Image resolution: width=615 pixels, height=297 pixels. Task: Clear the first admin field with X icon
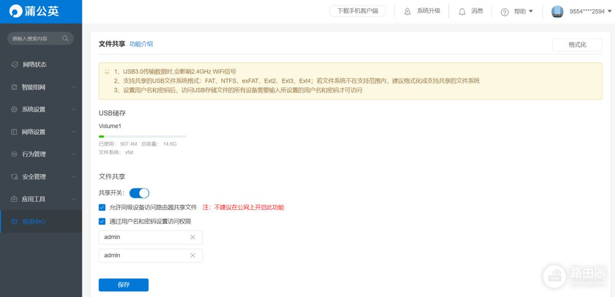(193, 237)
